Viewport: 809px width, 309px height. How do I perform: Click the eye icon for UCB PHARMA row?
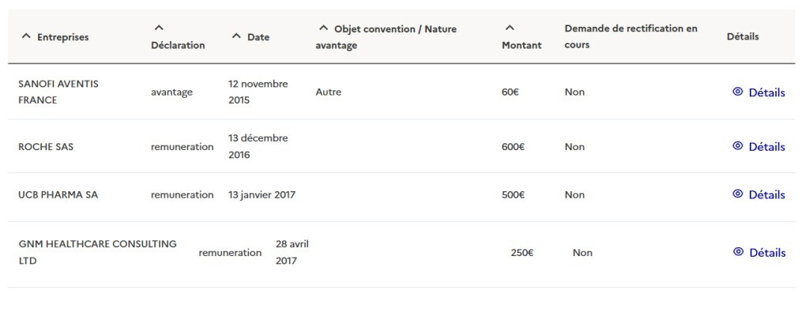pos(738,194)
